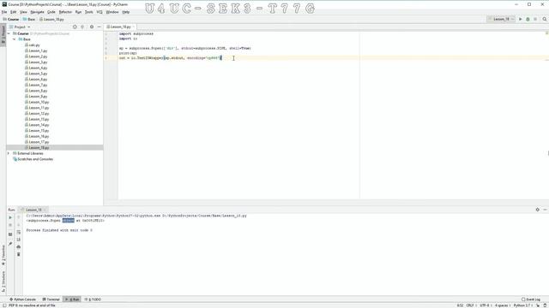Open the Refactor menu
This screenshot has width=549, height=308.
pyautogui.click(x=65, y=12)
